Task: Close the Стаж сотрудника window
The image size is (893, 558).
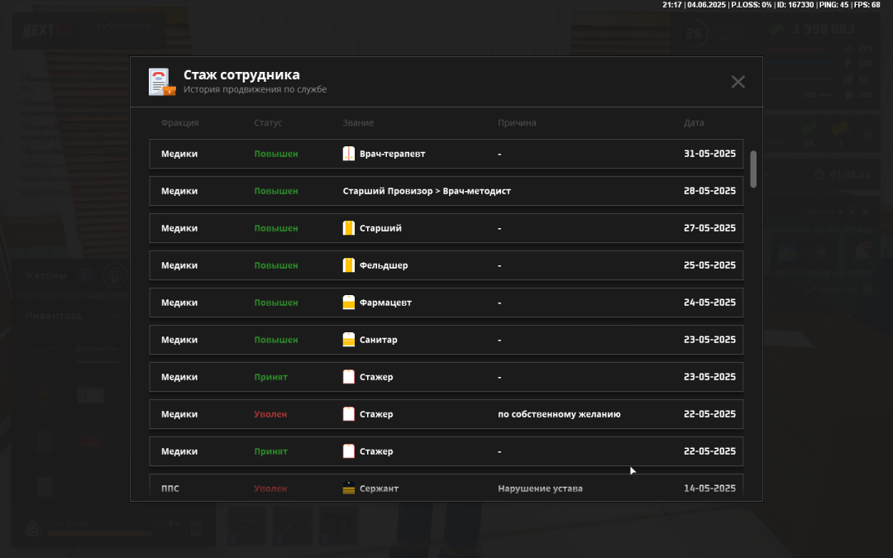Action: coord(738,82)
